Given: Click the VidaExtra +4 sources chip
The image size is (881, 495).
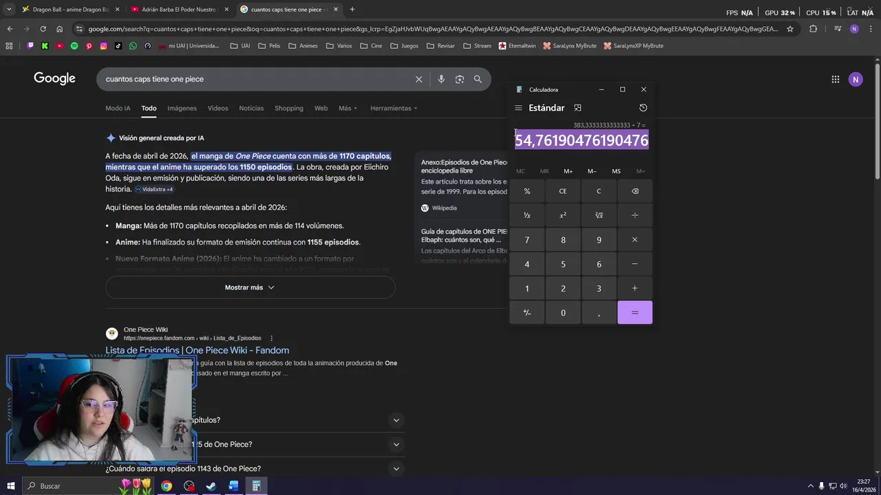Looking at the screenshot, I should point(153,189).
